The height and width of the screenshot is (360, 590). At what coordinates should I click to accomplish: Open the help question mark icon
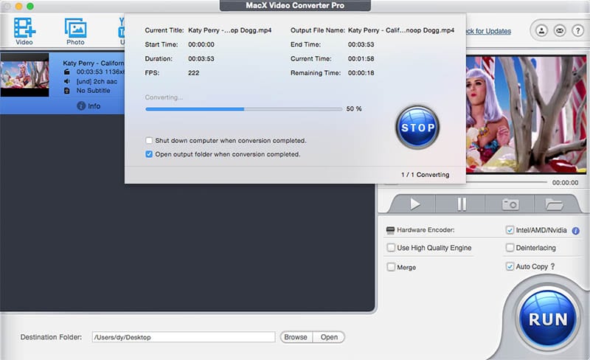(577, 30)
